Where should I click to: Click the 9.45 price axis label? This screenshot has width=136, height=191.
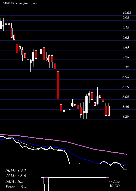126,47
